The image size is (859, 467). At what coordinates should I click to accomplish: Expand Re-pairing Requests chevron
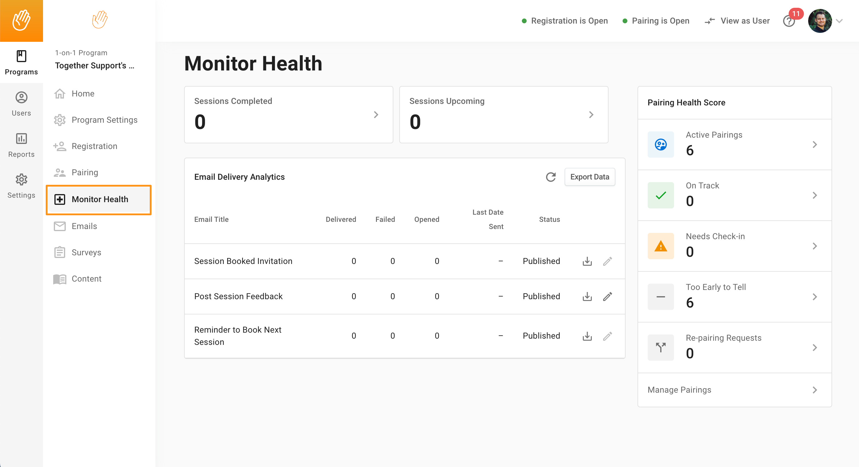coord(814,348)
